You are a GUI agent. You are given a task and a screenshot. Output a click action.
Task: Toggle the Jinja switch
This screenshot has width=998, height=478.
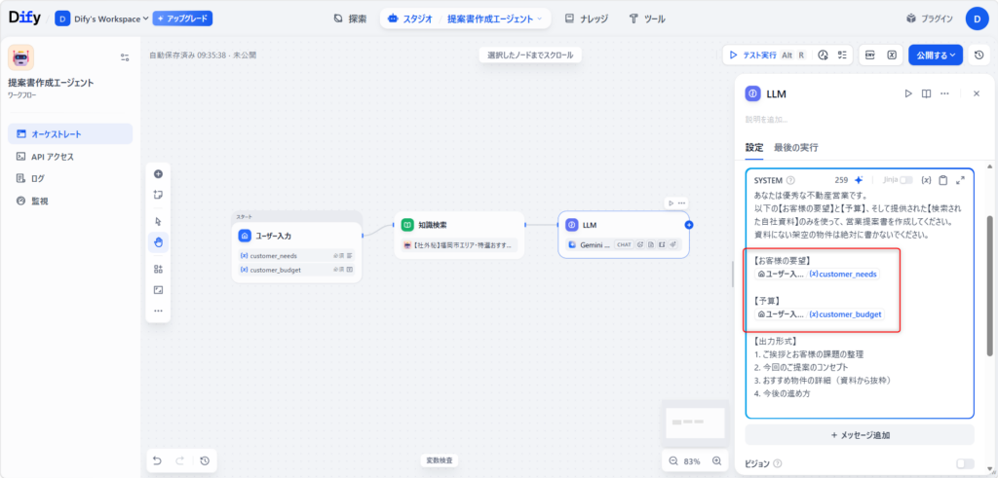pos(906,180)
